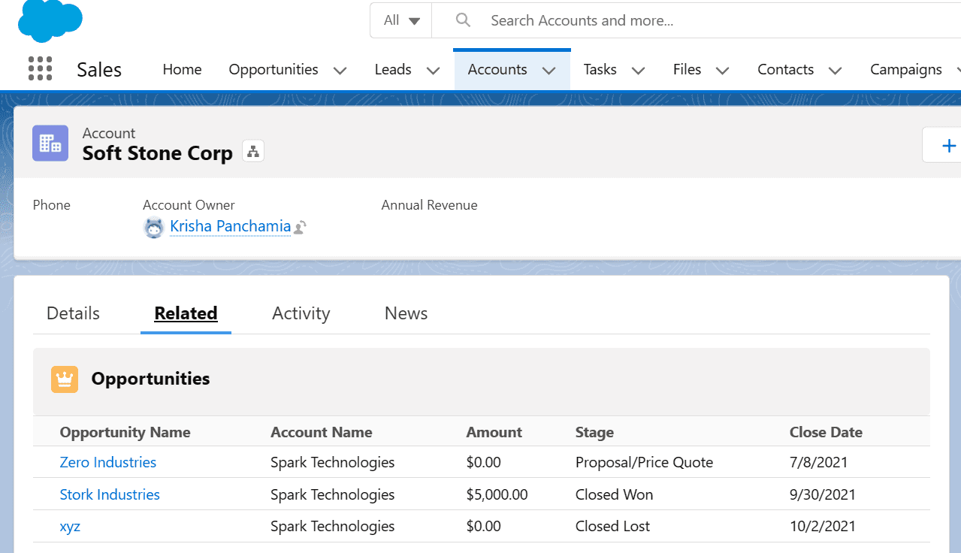Click the Opportunities crown icon
The width and height of the screenshot is (961, 553).
click(65, 379)
